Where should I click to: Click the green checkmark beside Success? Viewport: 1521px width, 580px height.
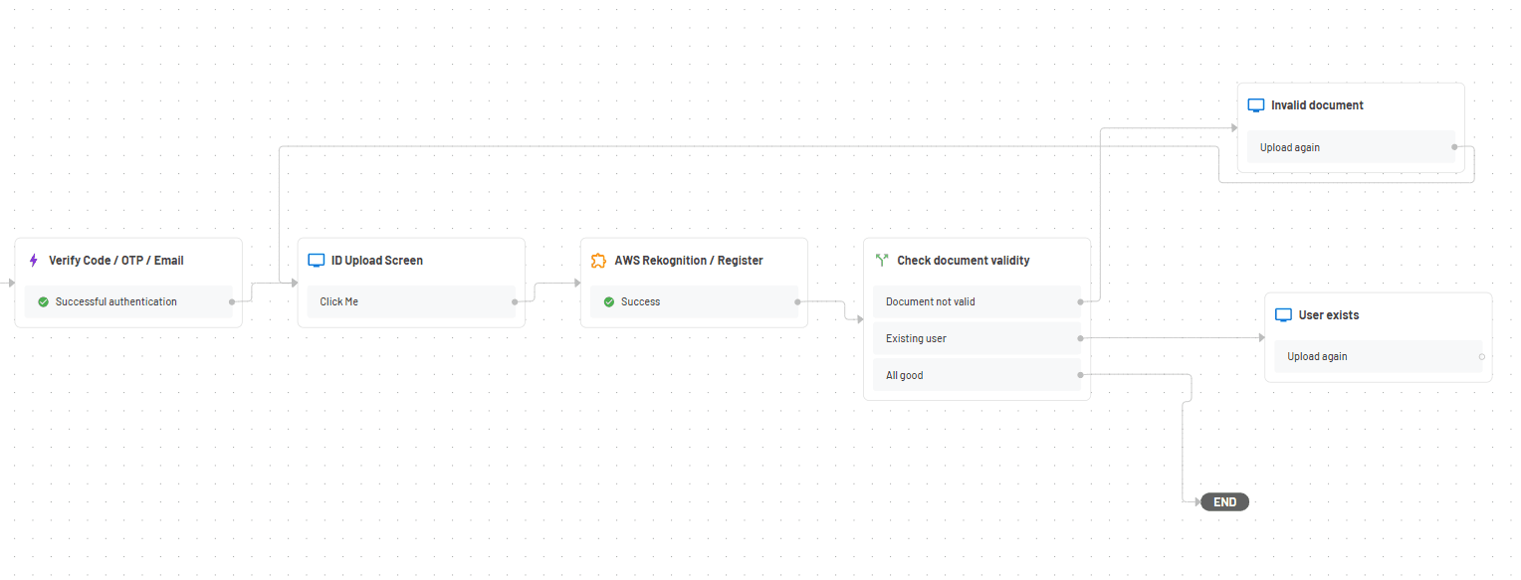(608, 301)
